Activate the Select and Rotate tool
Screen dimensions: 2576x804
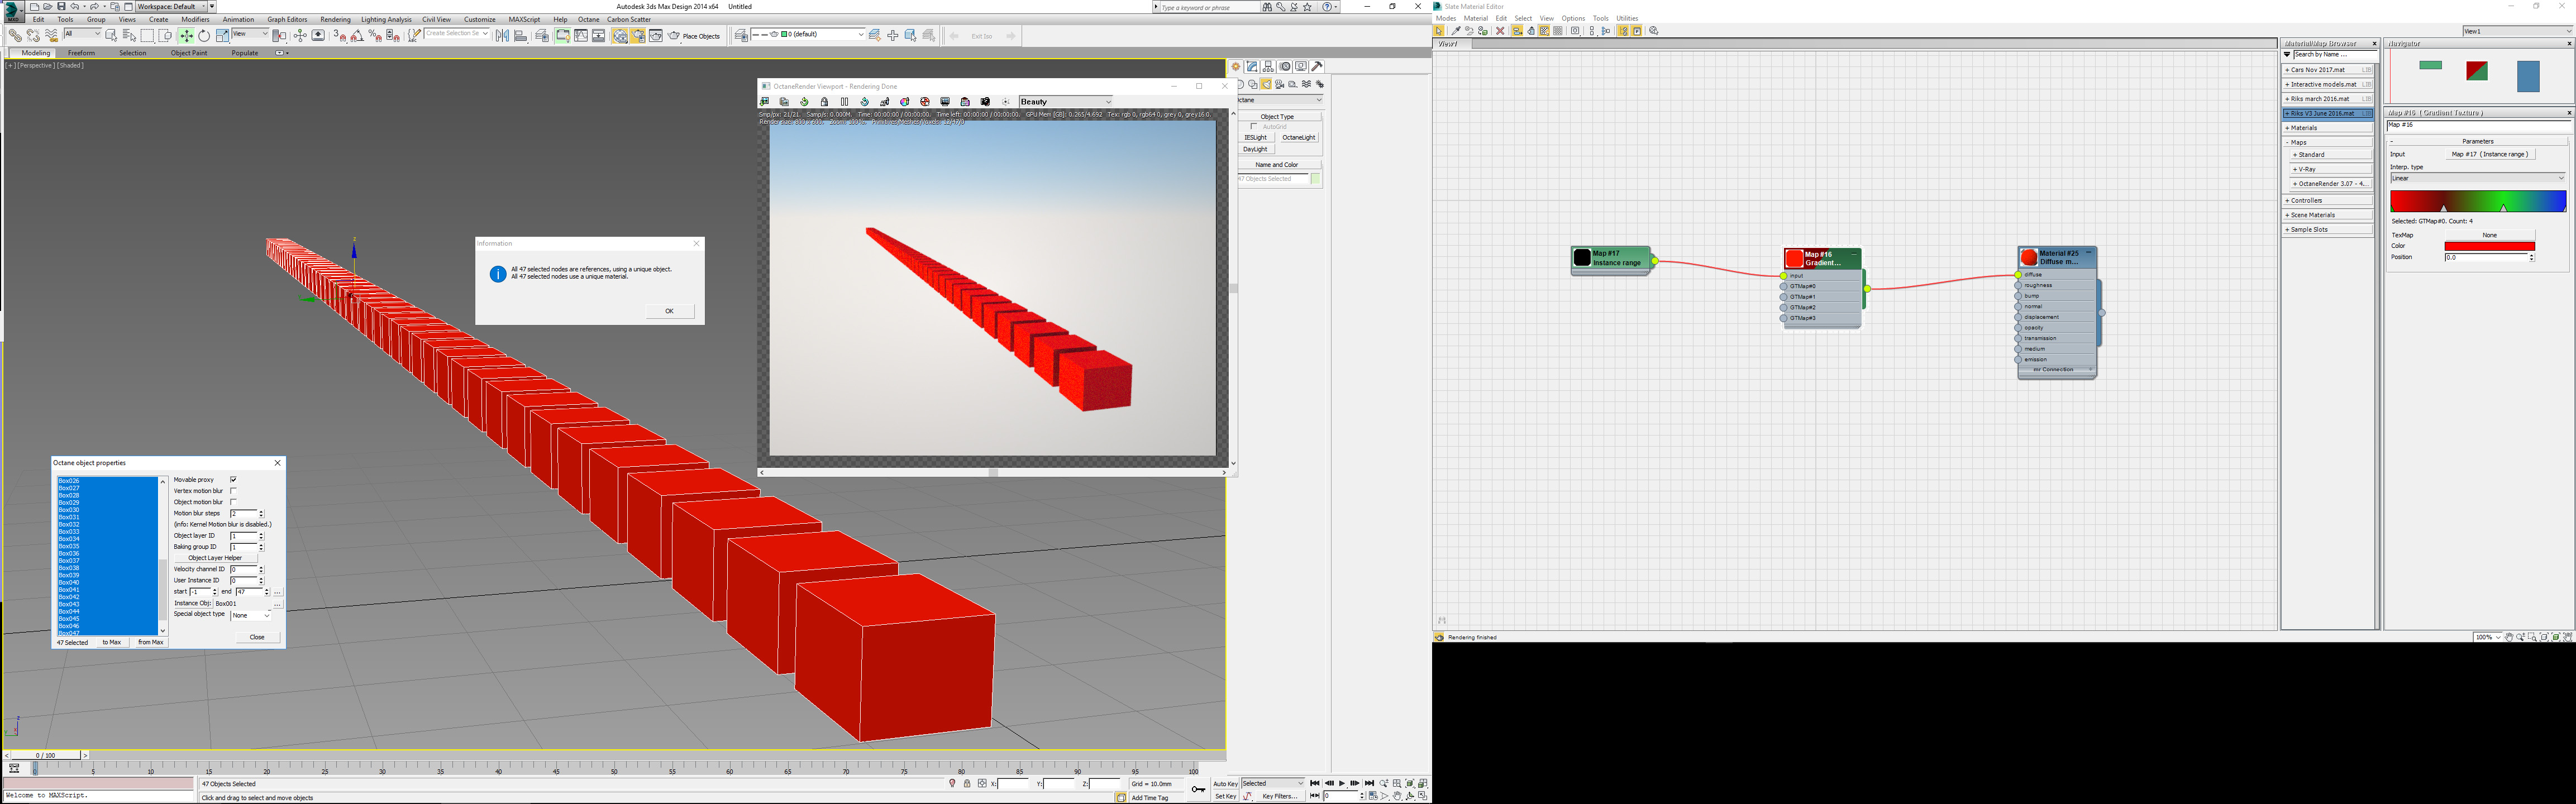pyautogui.click(x=204, y=36)
